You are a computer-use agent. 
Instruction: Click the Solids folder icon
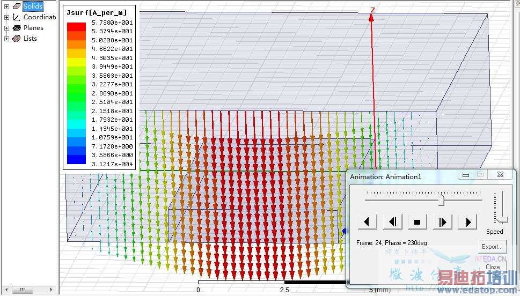click(x=17, y=6)
